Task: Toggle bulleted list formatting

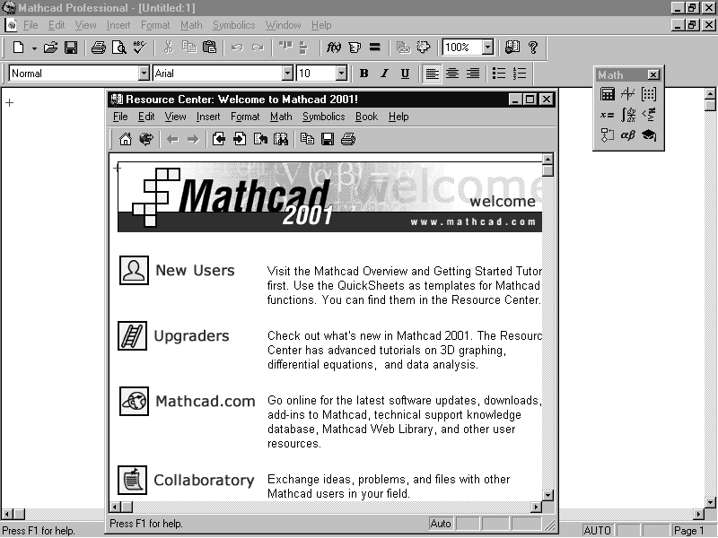Action: [x=499, y=74]
